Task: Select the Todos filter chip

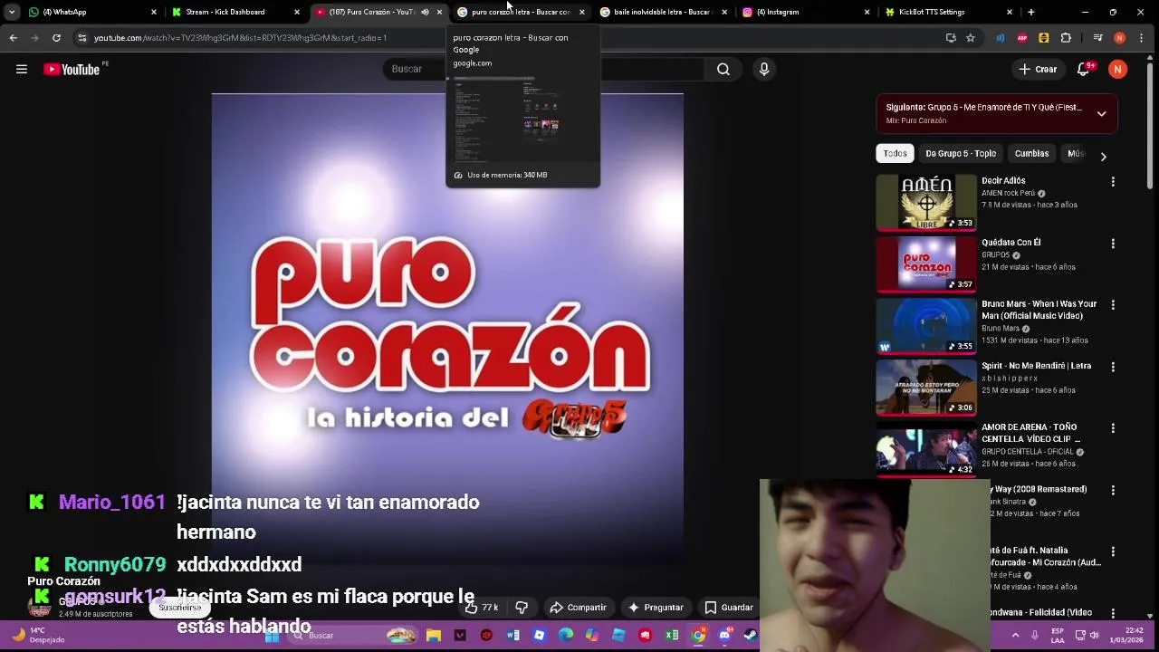Action: point(895,153)
